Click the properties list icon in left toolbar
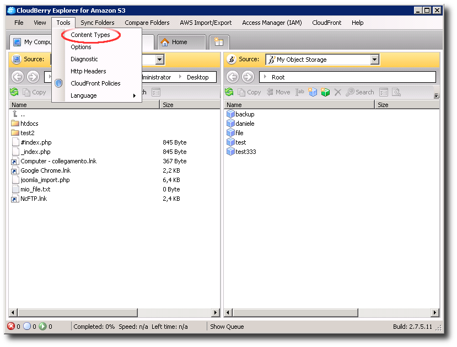Image resolution: width=457 pixels, height=347 pixels. (156, 92)
